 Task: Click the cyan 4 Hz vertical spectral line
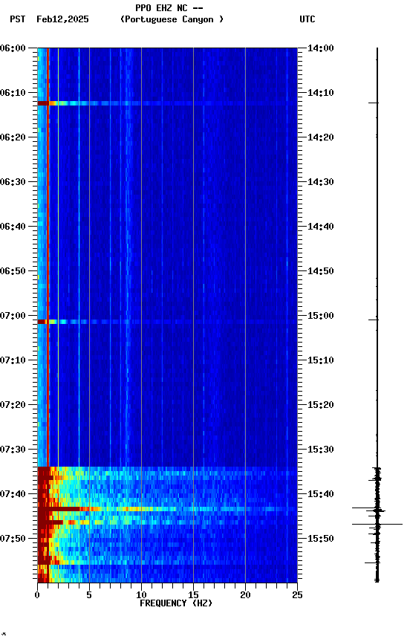coord(79,257)
